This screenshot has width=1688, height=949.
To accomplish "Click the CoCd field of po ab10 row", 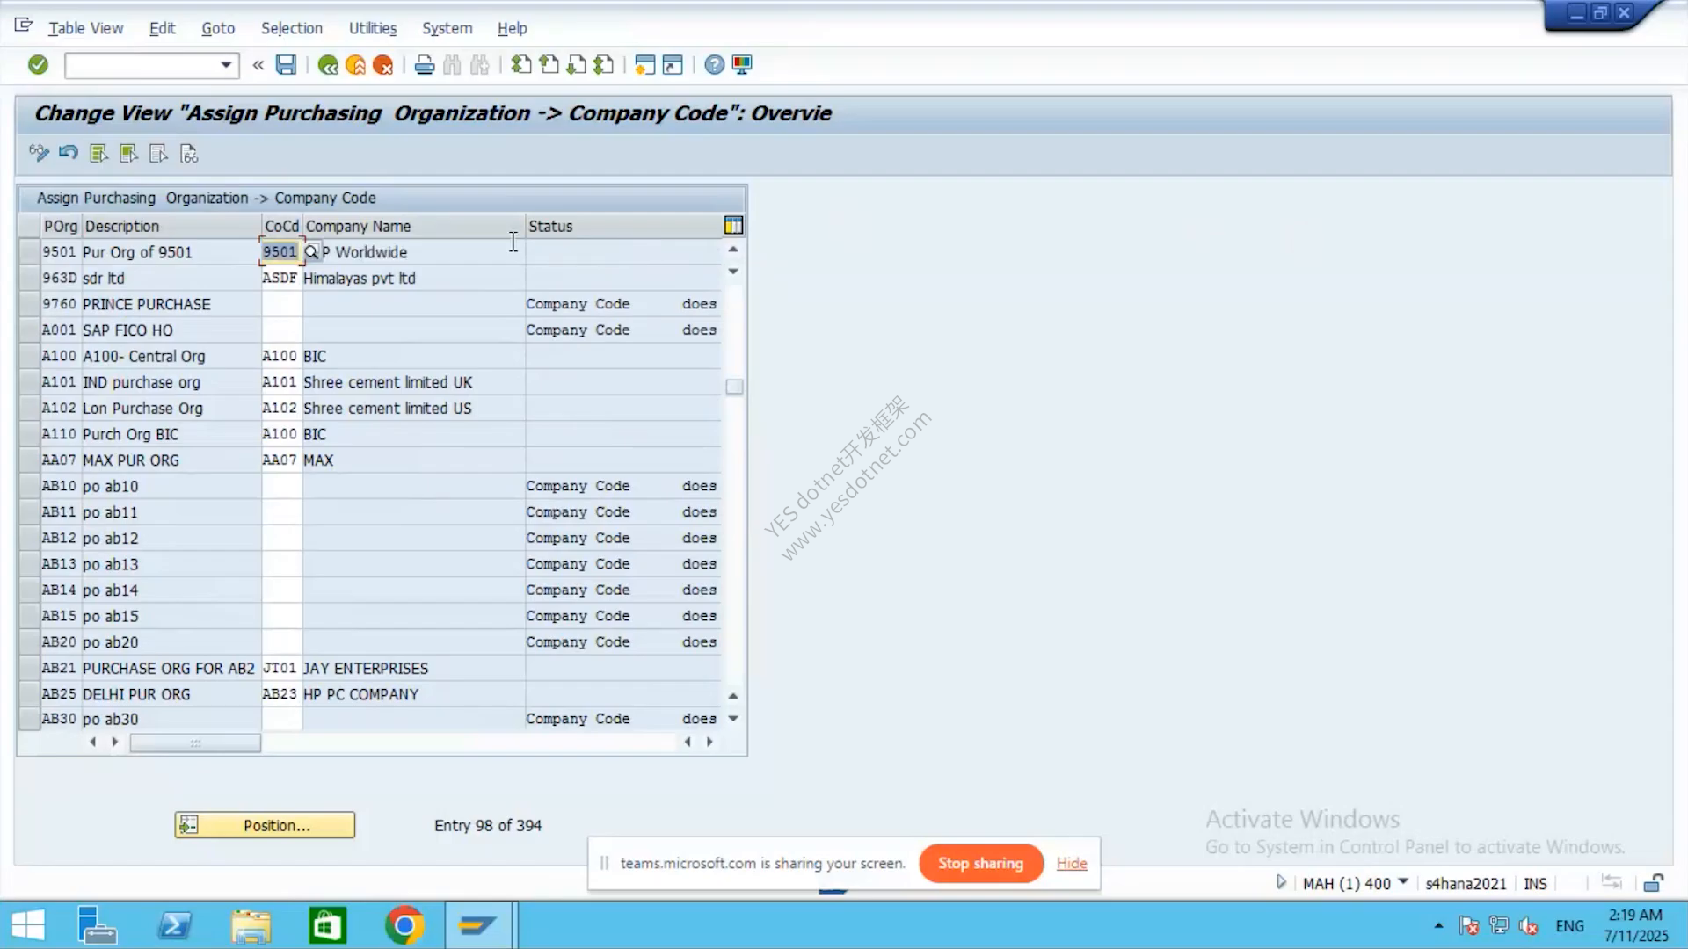I will tap(282, 486).
